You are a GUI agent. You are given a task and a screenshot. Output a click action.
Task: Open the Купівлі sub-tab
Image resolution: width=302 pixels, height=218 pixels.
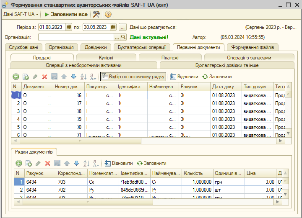(x=106, y=58)
